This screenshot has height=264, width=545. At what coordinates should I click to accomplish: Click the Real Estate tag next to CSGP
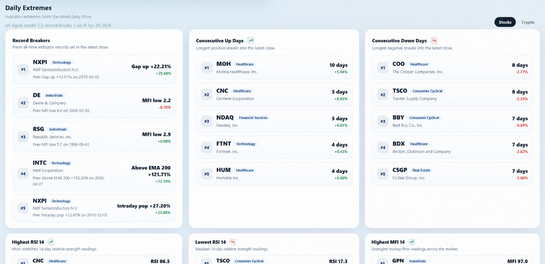click(x=421, y=170)
